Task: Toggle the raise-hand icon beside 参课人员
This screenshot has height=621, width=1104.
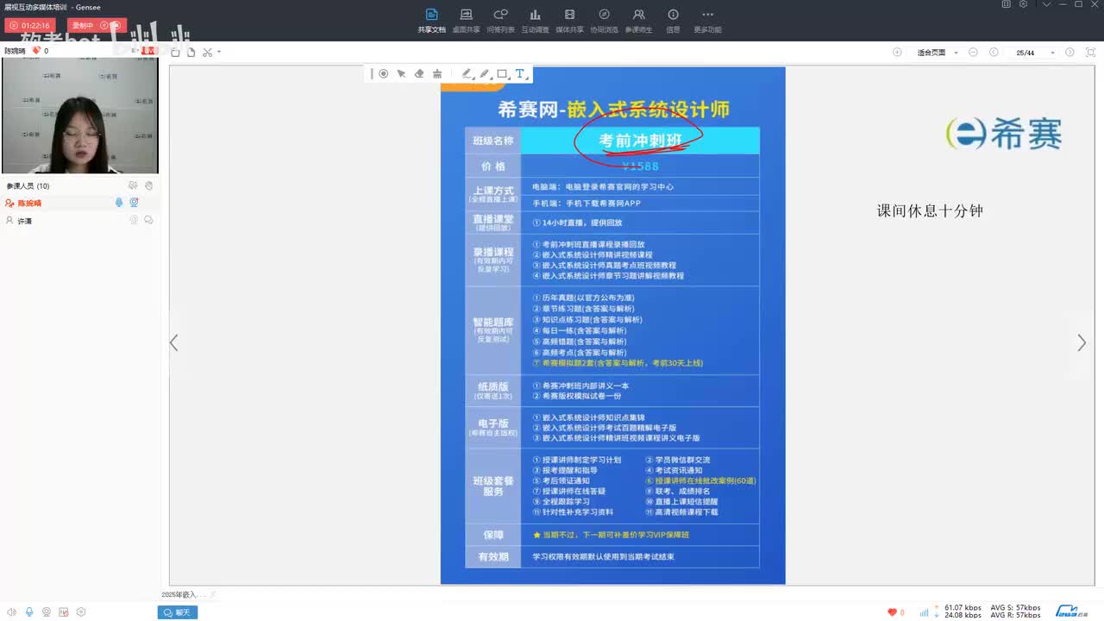Action: tap(148, 185)
